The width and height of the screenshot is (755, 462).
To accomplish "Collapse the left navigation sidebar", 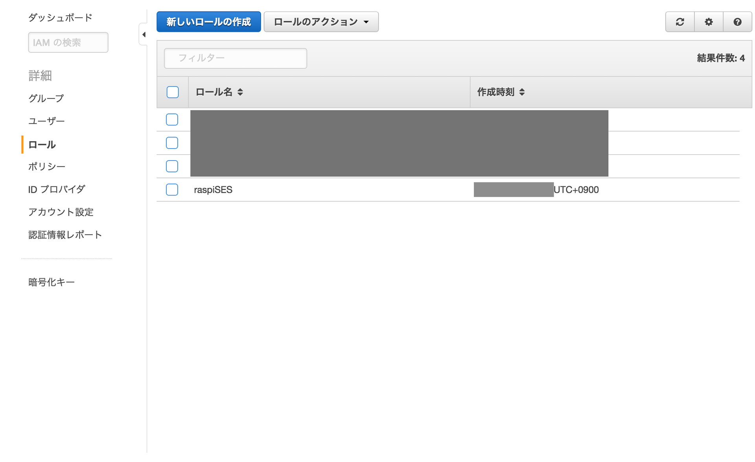I will pyautogui.click(x=144, y=35).
